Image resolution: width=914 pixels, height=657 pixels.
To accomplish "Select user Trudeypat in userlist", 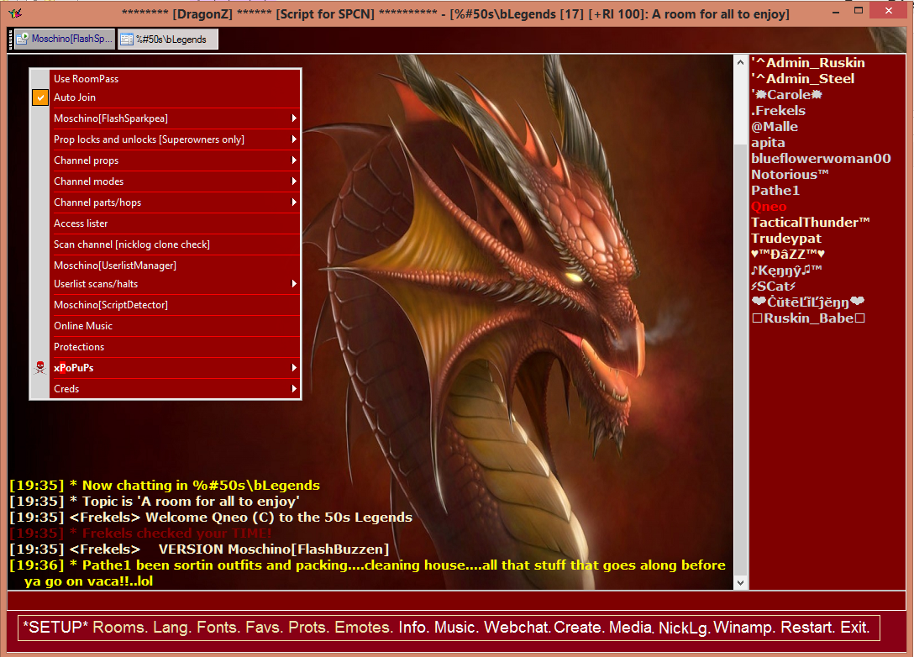I will pos(785,239).
